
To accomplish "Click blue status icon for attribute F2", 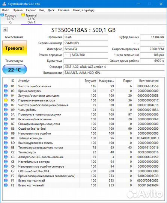I will [6, 185].
